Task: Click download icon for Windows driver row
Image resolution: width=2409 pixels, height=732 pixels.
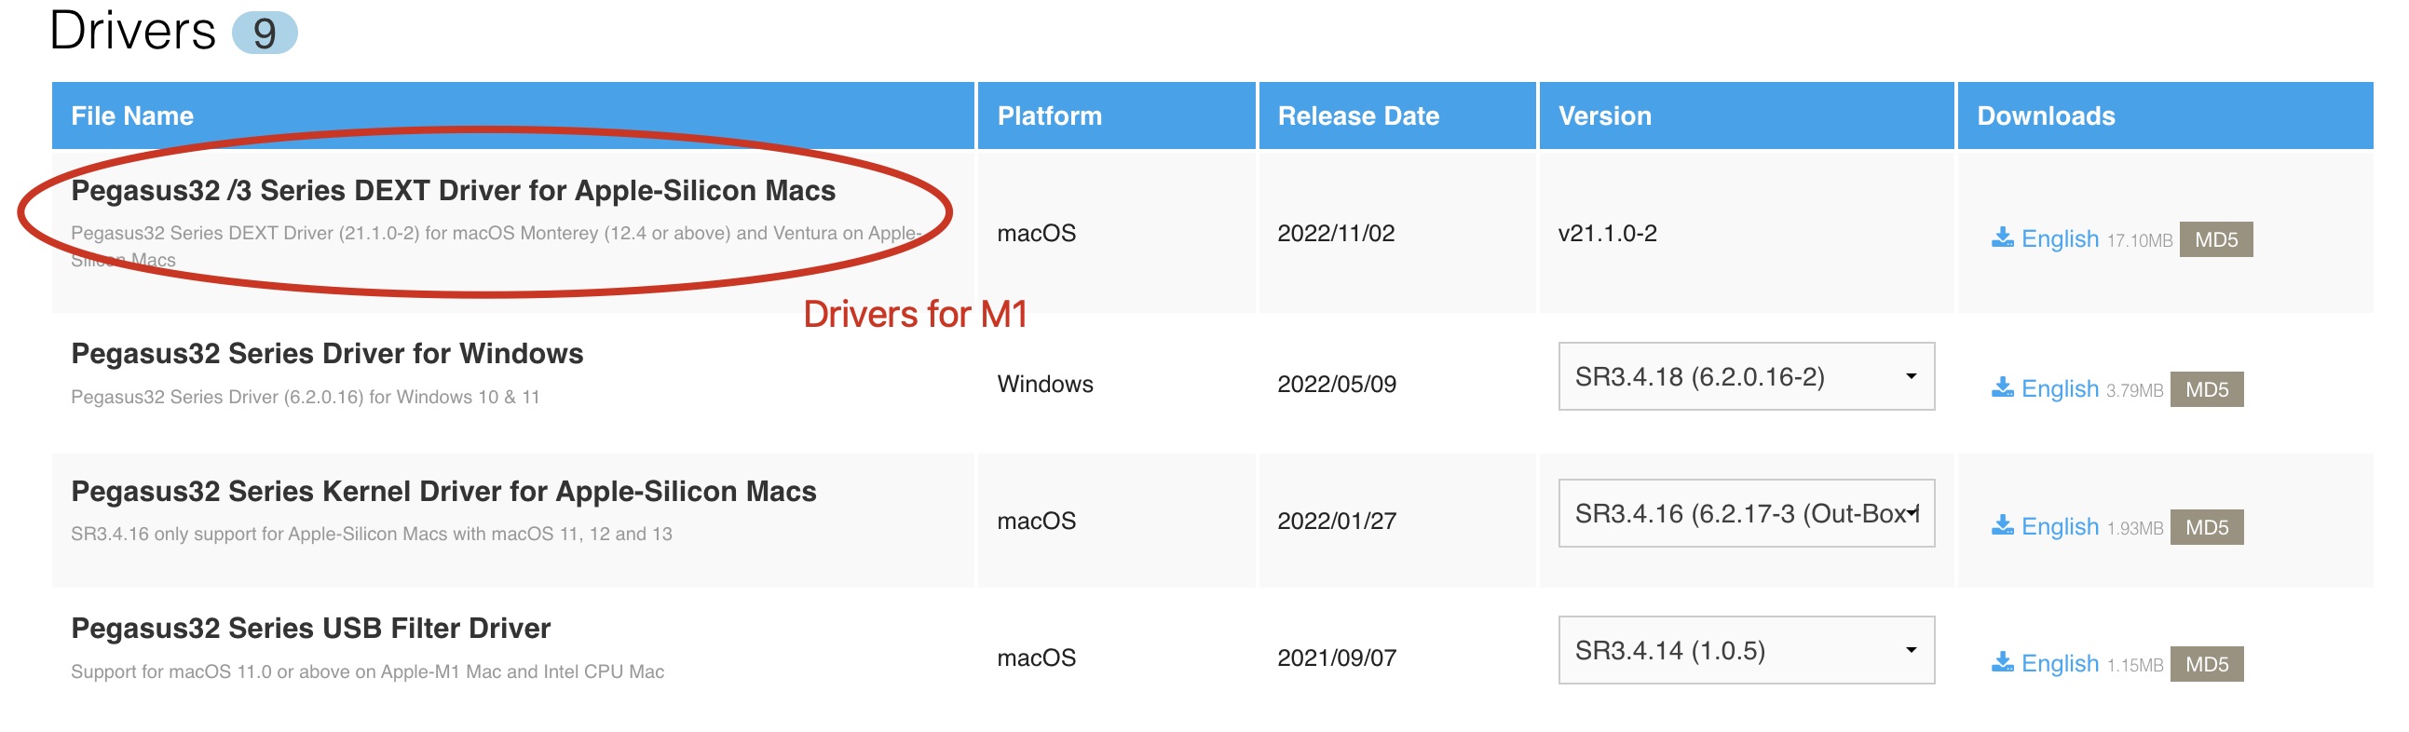Action: pos(2002,388)
